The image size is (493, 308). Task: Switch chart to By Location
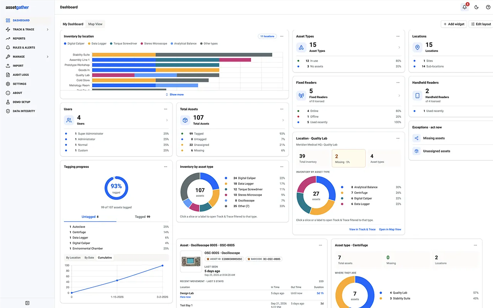click(73, 258)
